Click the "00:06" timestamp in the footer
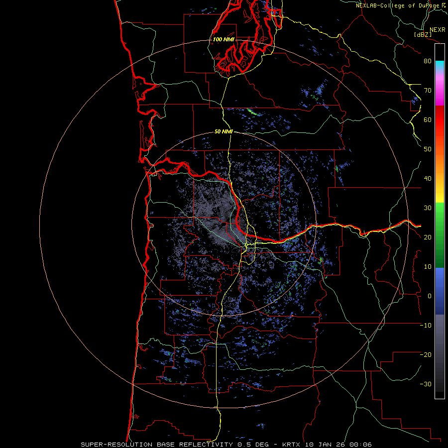 pyautogui.click(x=360, y=445)
